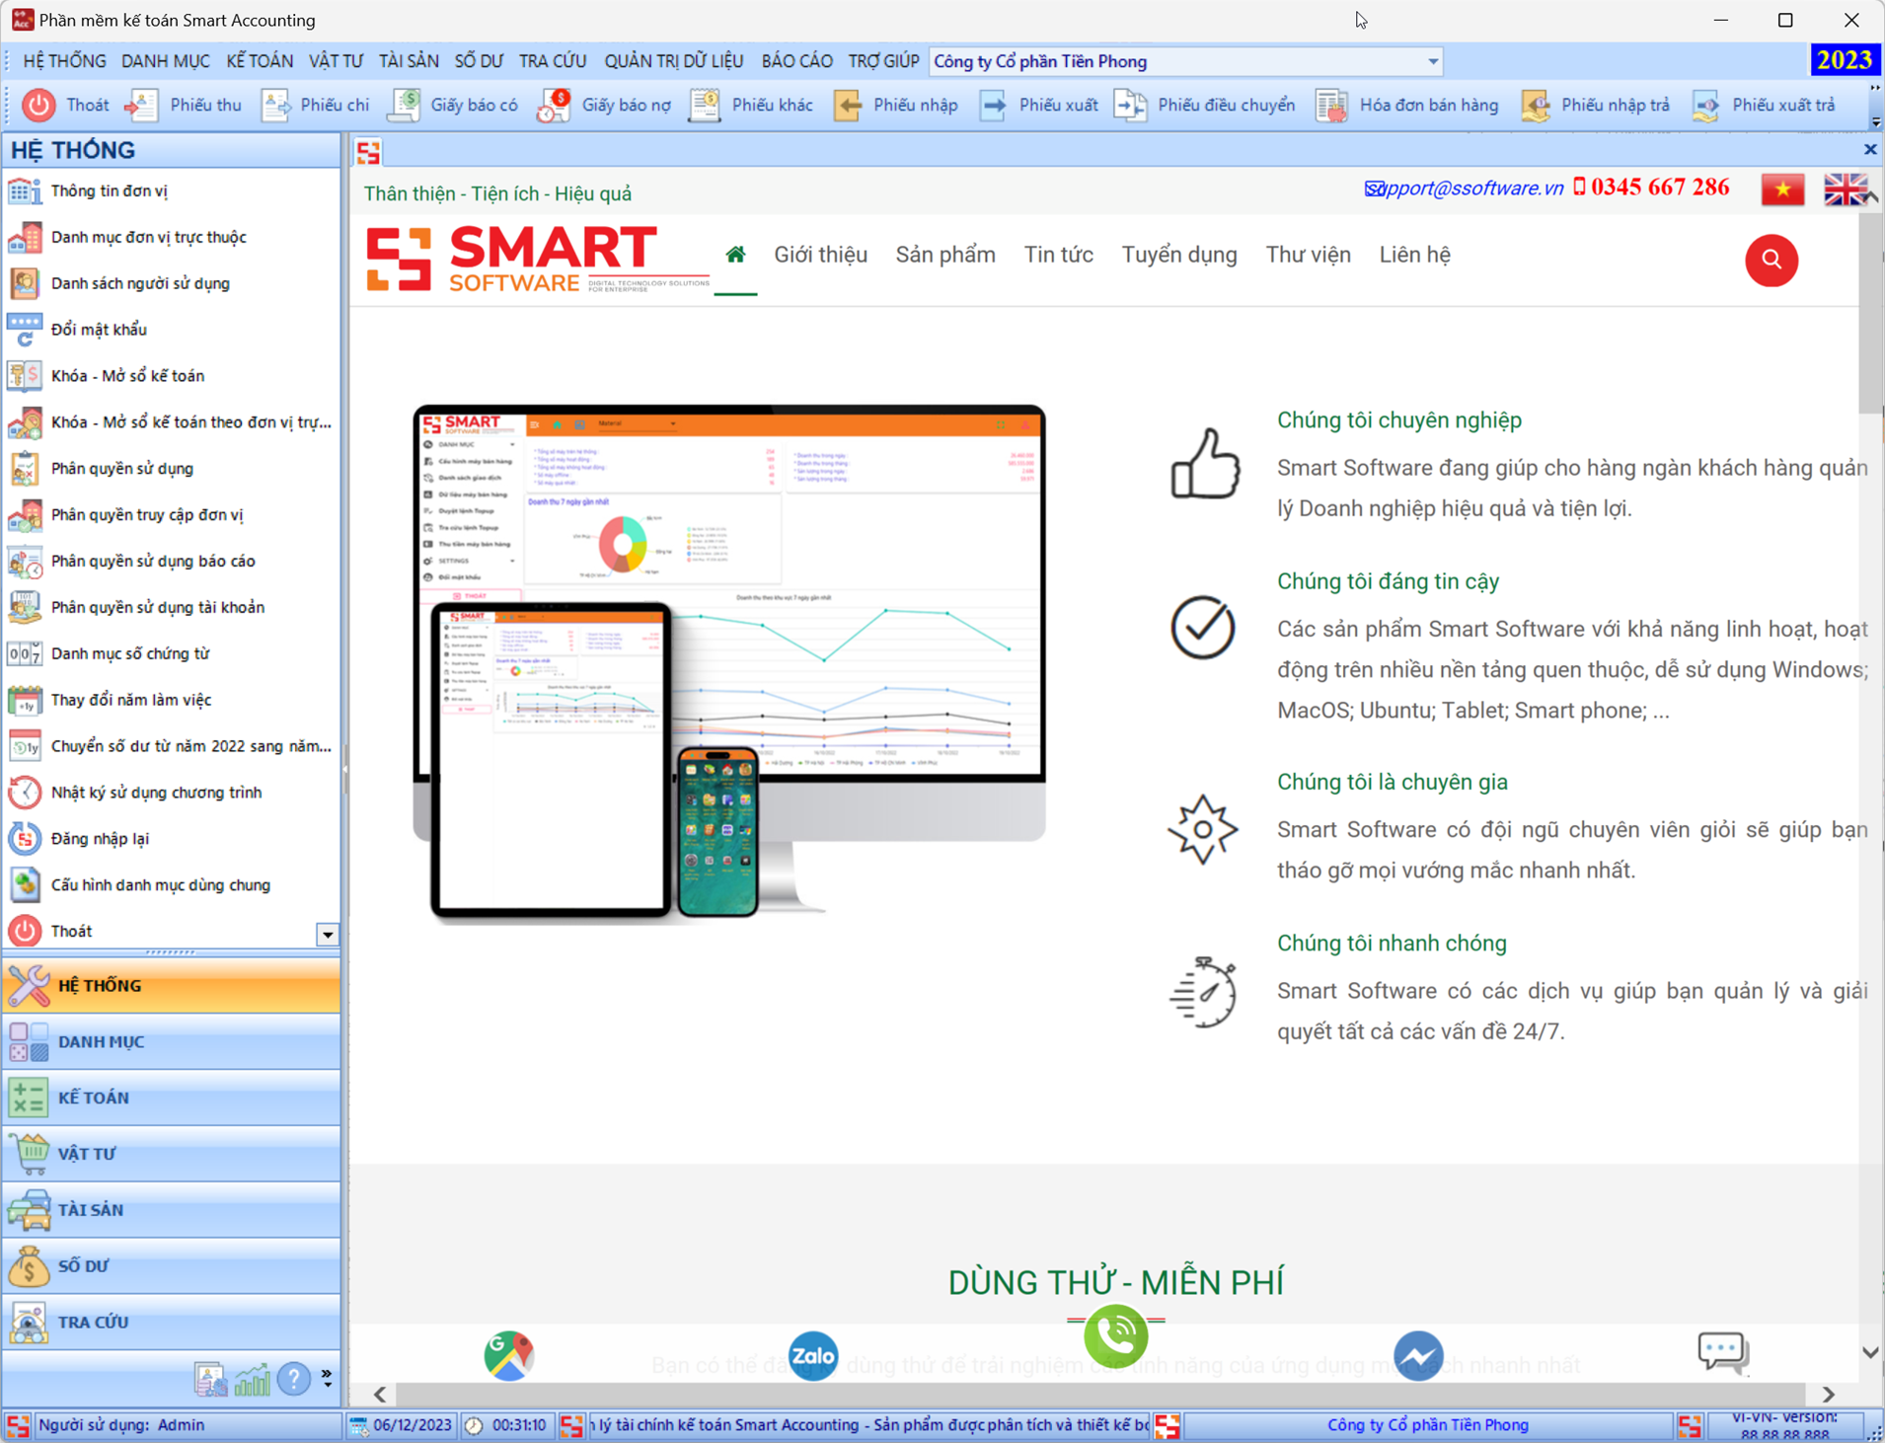The height and width of the screenshot is (1443, 1885).
Task: Open Sản phẩm web page link
Action: tap(945, 255)
